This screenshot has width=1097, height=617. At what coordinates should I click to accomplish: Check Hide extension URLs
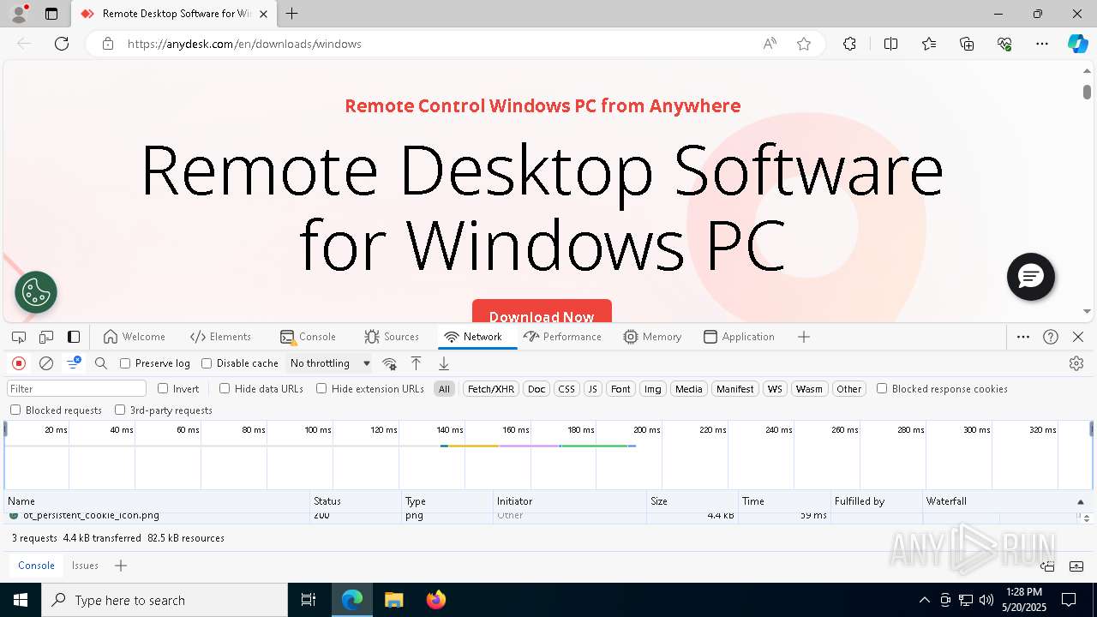tap(321, 388)
